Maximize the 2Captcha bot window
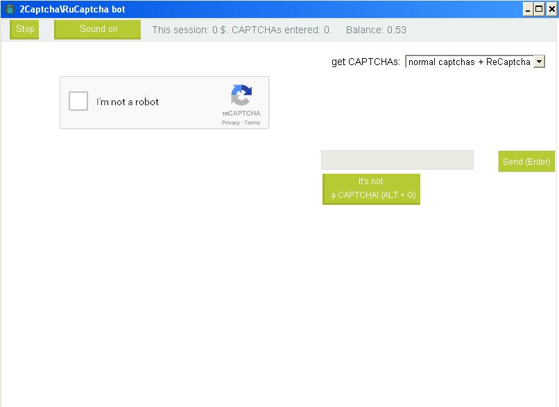This screenshot has width=559, height=407. coord(539,9)
